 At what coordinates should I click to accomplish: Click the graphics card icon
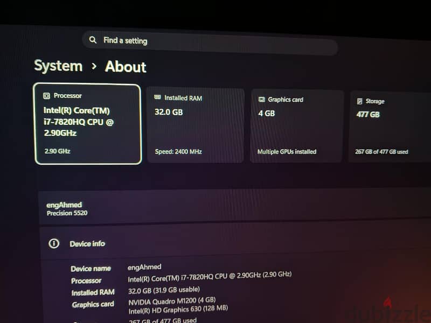coord(262,100)
